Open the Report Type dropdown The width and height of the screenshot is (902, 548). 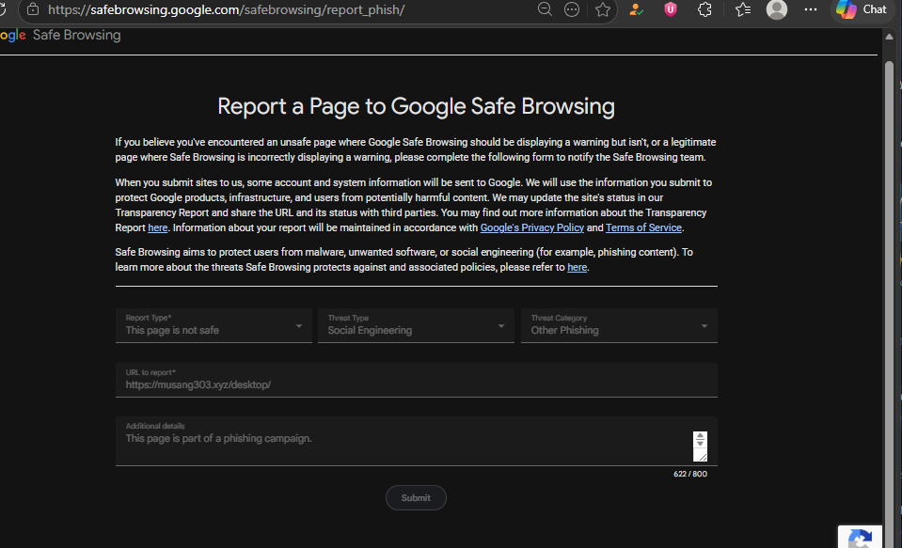tap(214, 325)
